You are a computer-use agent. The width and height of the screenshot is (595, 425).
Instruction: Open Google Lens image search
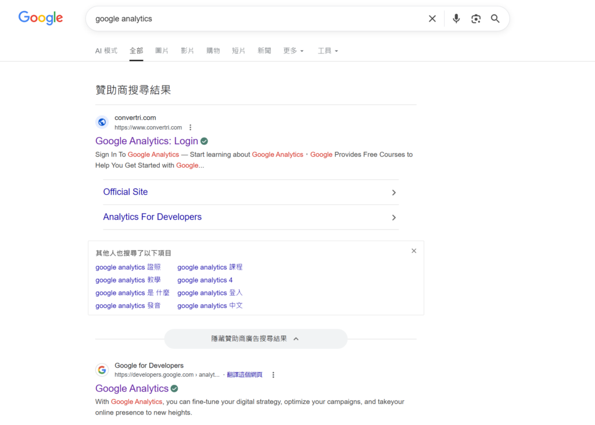point(476,19)
